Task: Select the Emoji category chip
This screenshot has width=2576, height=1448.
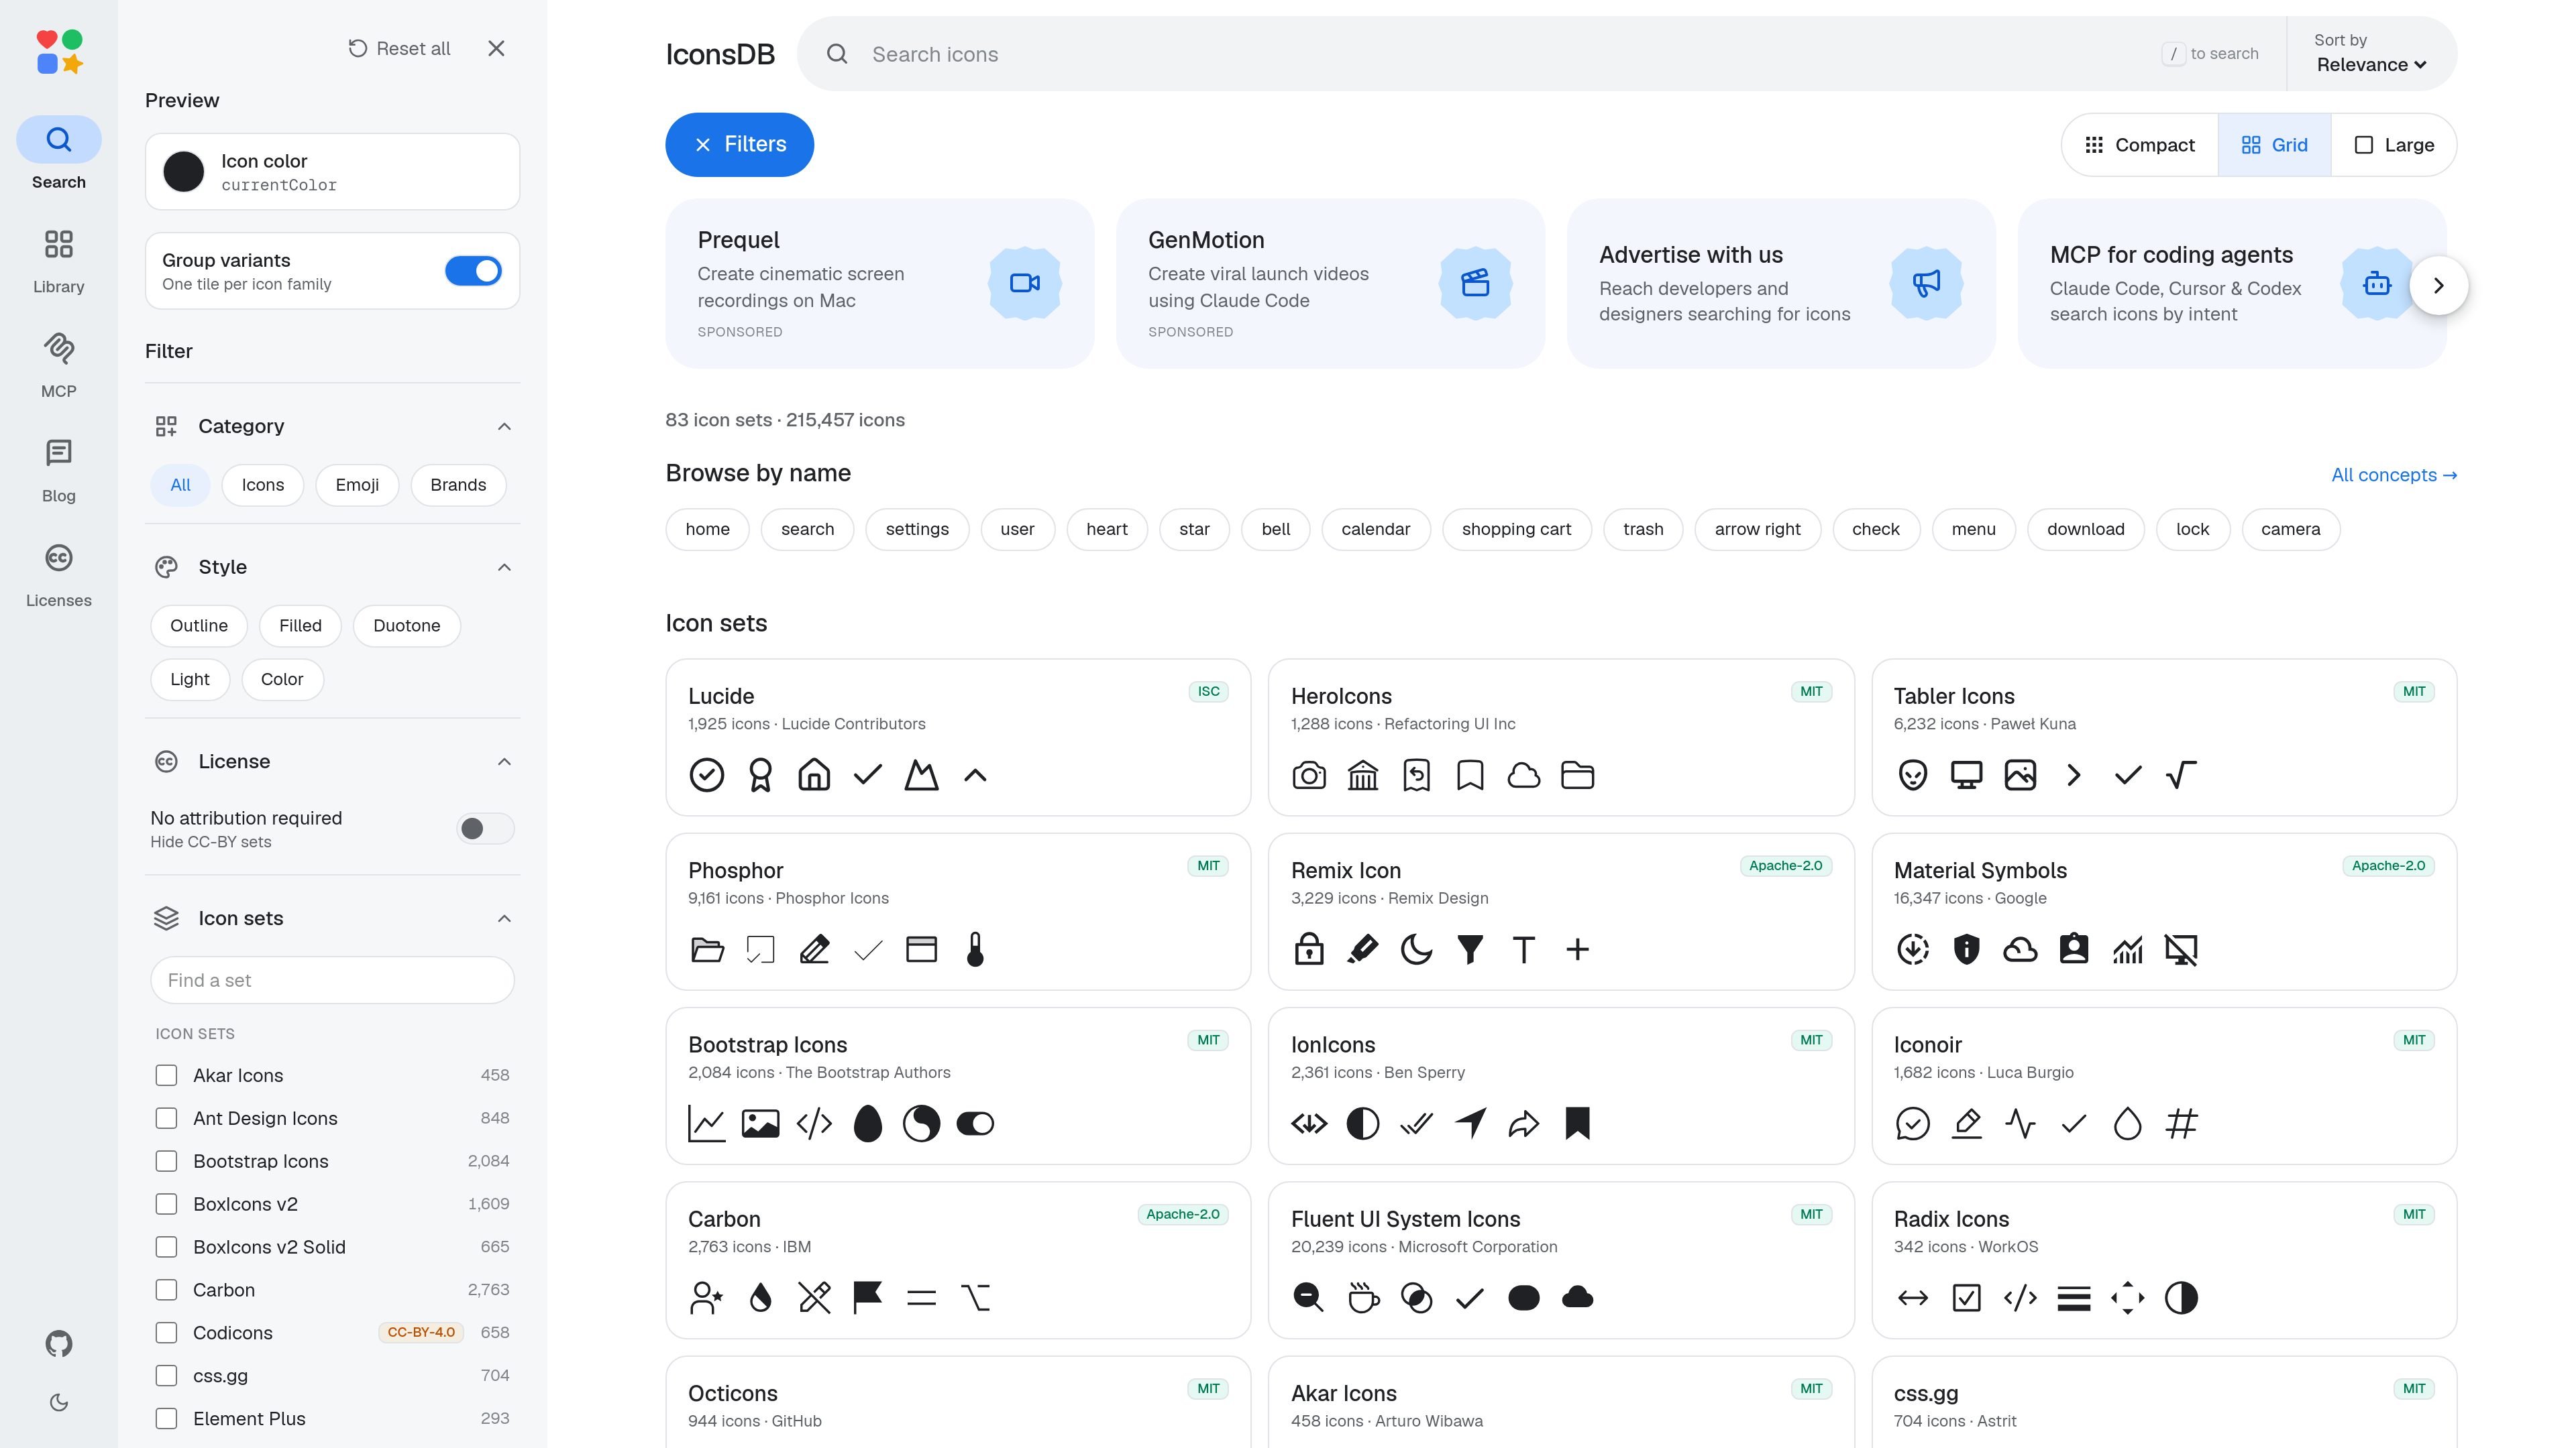Action: (357, 485)
